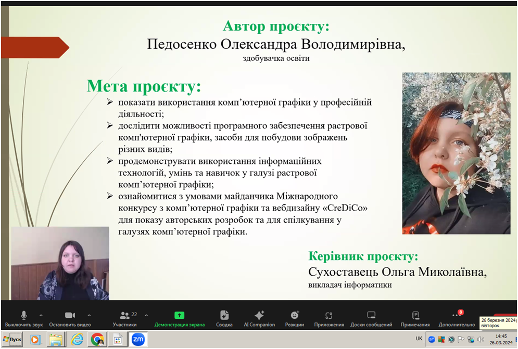Viewport: 518px width, 349px height.
Task: Open volume speaker icon in system tray
Action: [481, 339]
